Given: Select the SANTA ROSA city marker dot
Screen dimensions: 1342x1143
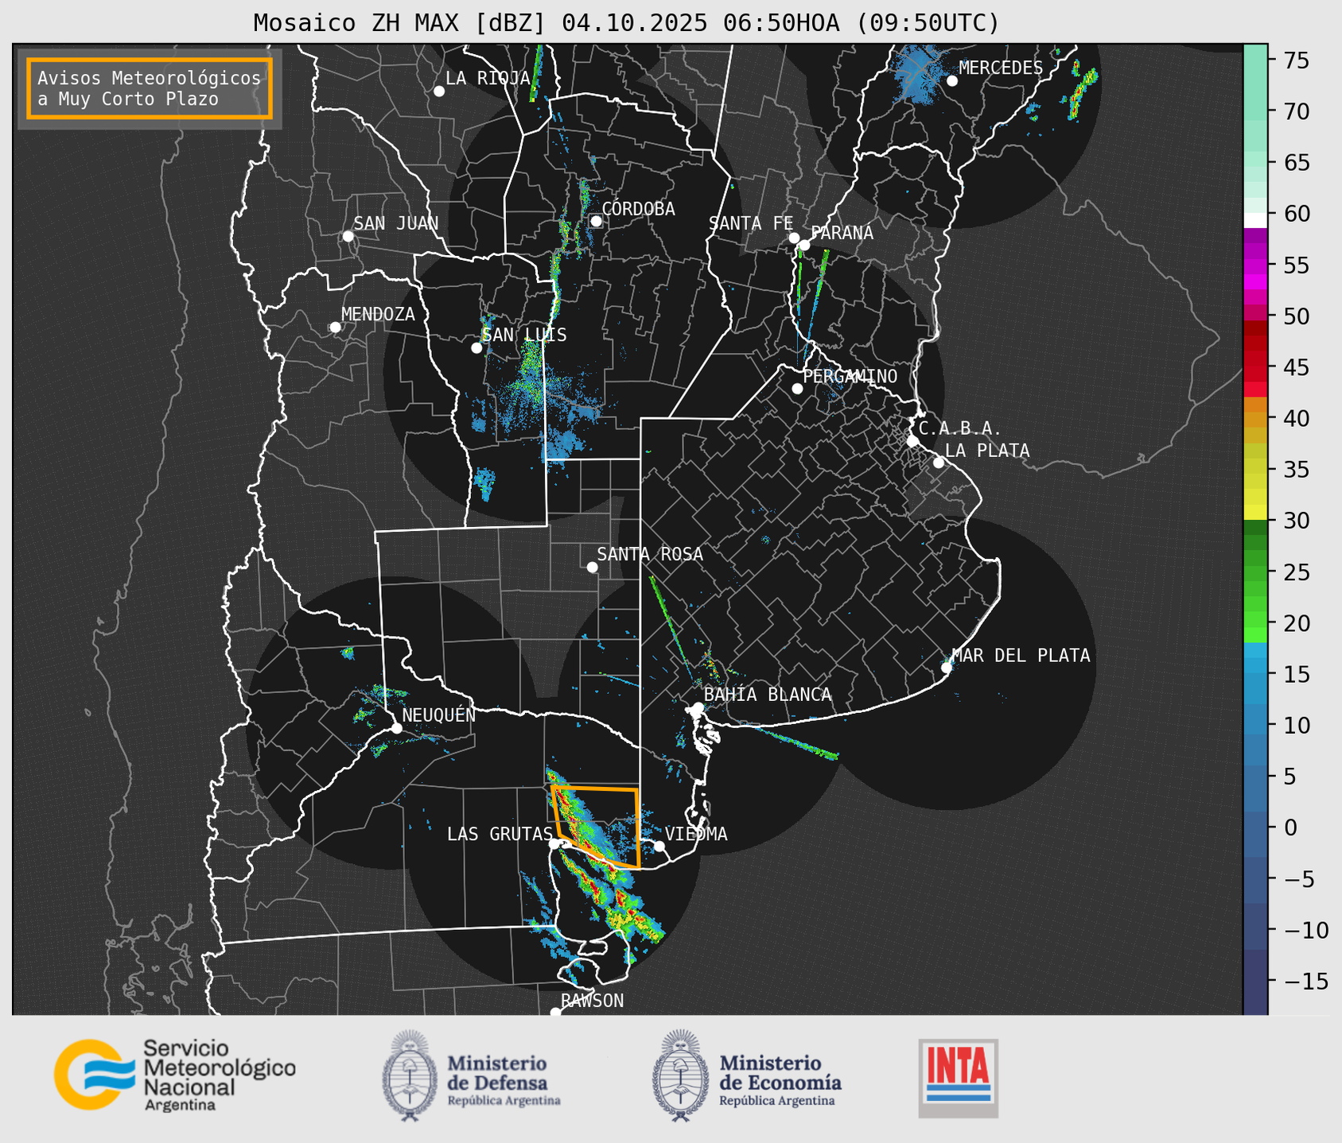Looking at the screenshot, I should [x=592, y=567].
